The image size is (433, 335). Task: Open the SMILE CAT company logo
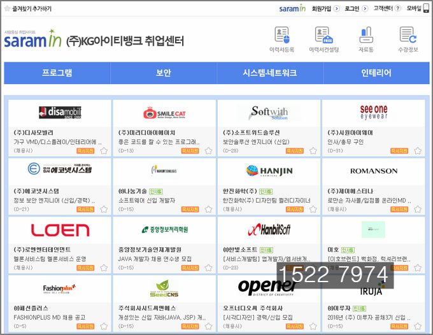tap(164, 113)
